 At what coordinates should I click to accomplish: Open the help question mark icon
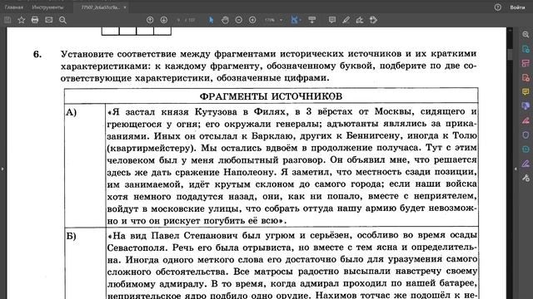[x=498, y=7]
